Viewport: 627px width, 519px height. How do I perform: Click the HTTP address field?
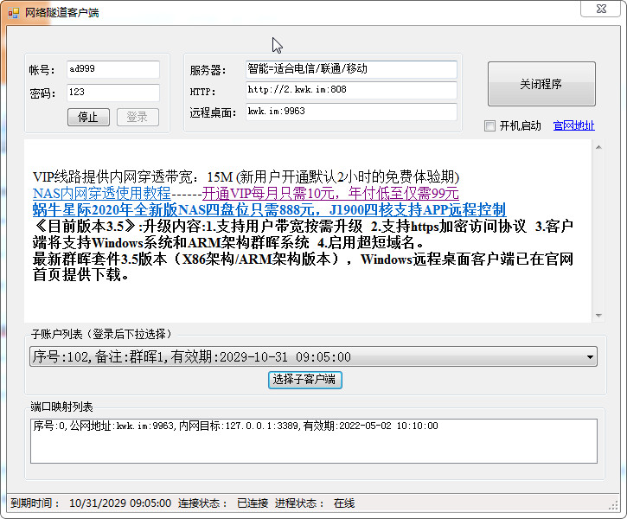pyautogui.click(x=350, y=91)
